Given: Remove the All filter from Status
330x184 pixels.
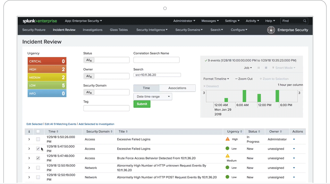Looking at the screenshot, I should click(91, 61).
